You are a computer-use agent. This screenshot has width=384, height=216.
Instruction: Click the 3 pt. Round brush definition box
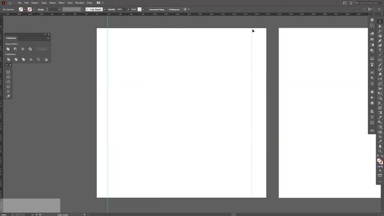94,10
